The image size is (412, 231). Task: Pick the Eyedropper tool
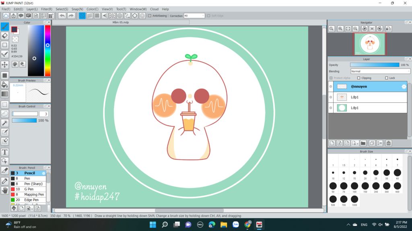coord(5,181)
